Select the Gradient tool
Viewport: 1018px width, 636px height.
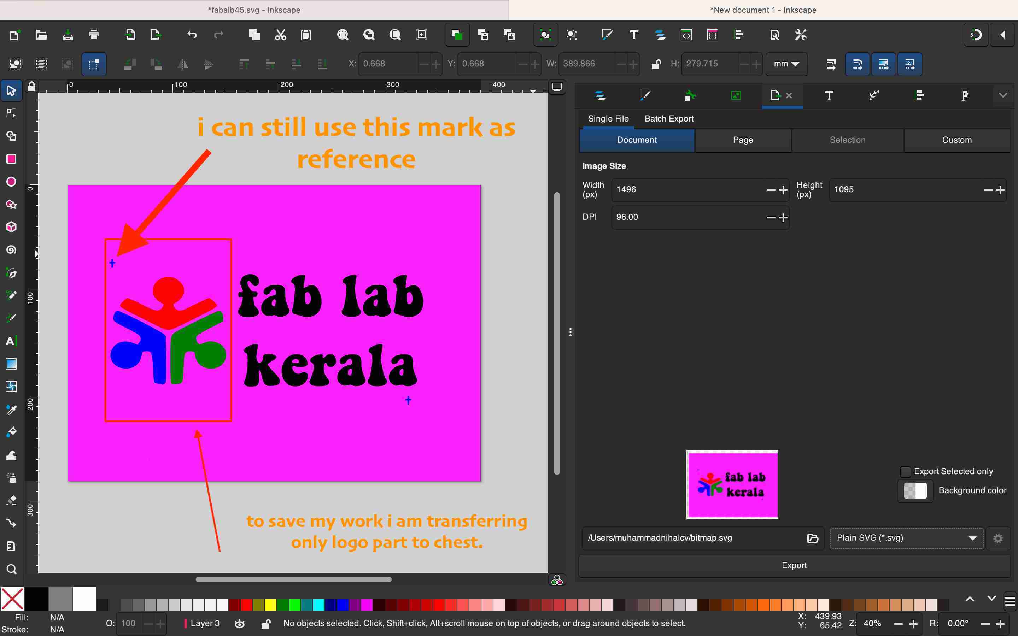pos(11,364)
